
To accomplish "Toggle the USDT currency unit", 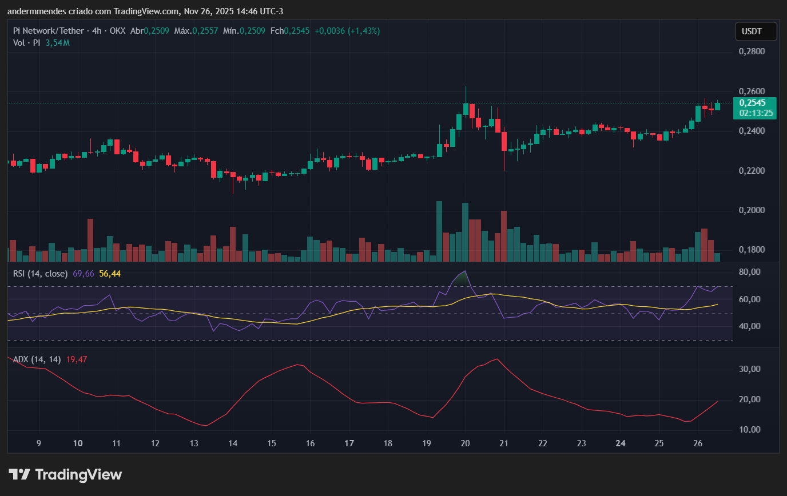I will (756, 31).
